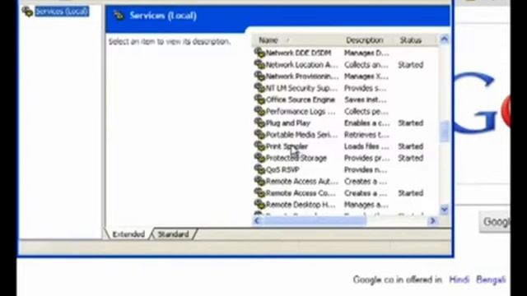Image resolution: width=527 pixels, height=296 pixels.
Task: Click the Network DDE DSDM service icon
Action: [259, 53]
